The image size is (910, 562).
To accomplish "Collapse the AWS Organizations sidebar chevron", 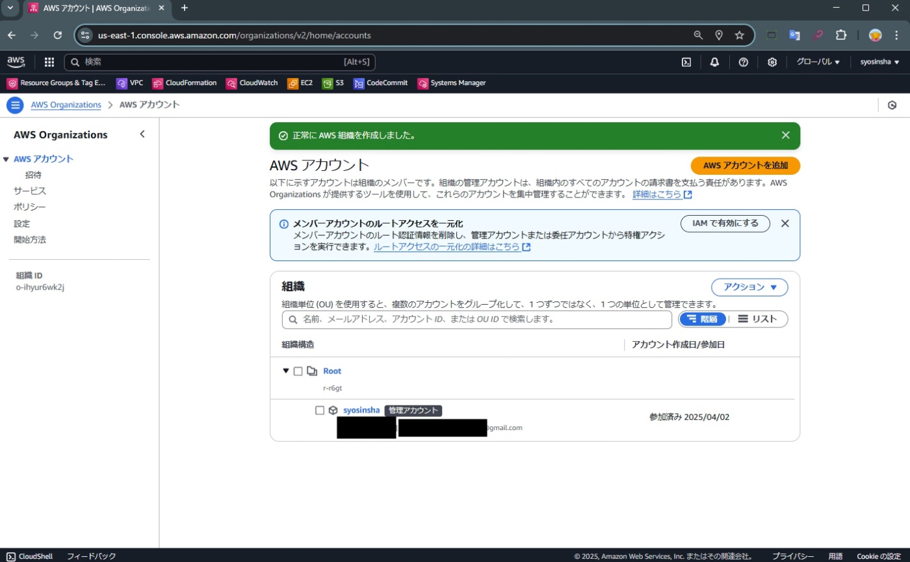I will point(142,134).
